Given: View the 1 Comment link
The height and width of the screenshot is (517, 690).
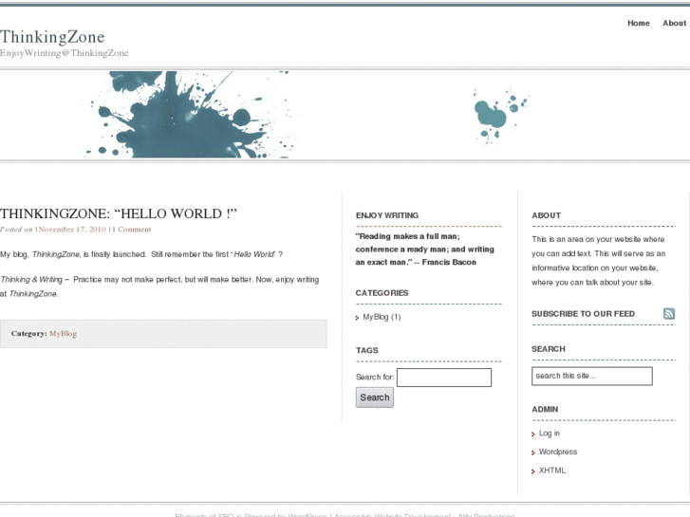Looking at the screenshot, I should (131, 230).
